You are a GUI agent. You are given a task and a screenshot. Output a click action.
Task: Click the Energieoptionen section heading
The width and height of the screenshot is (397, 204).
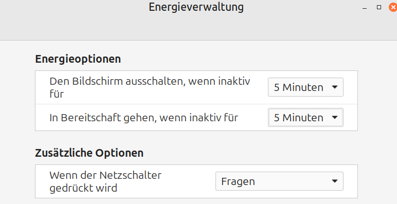point(78,59)
